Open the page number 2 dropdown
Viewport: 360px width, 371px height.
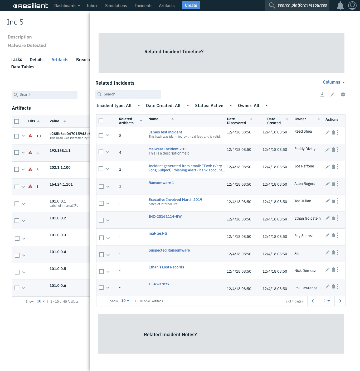click(327, 301)
